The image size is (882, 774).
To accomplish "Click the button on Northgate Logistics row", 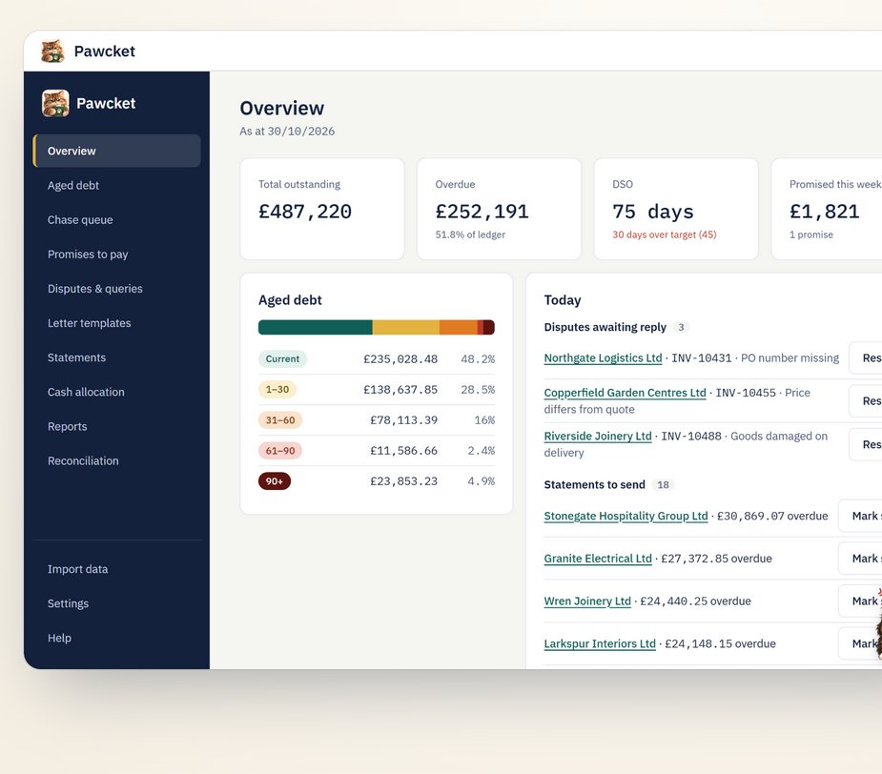I will tap(866, 358).
